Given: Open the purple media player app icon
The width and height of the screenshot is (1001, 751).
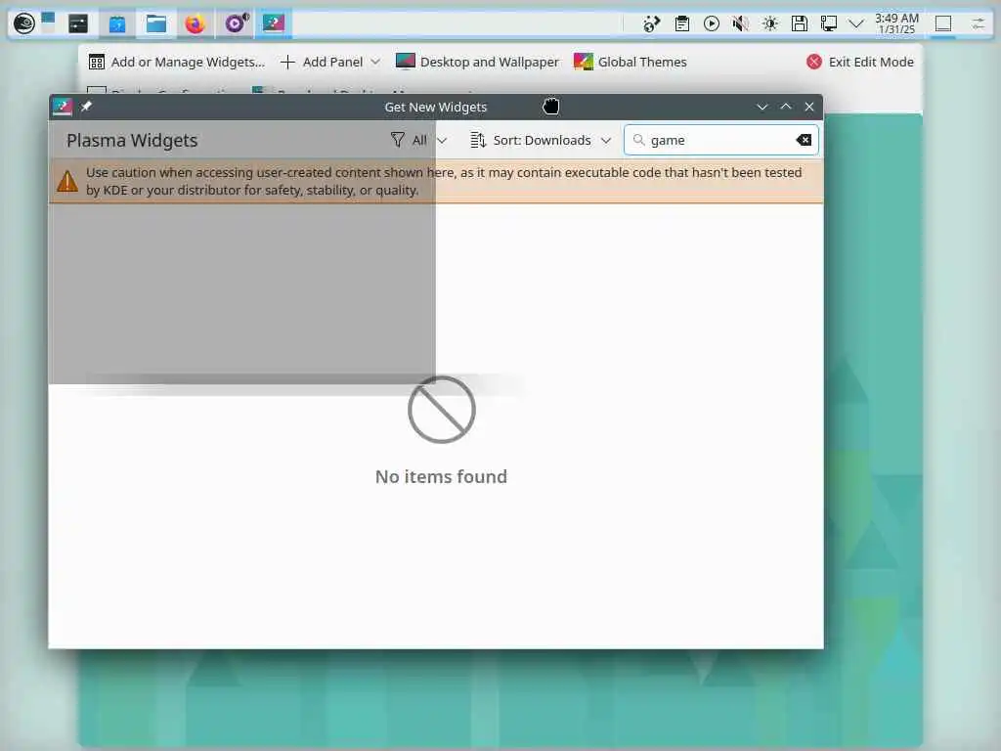Looking at the screenshot, I should click(236, 23).
